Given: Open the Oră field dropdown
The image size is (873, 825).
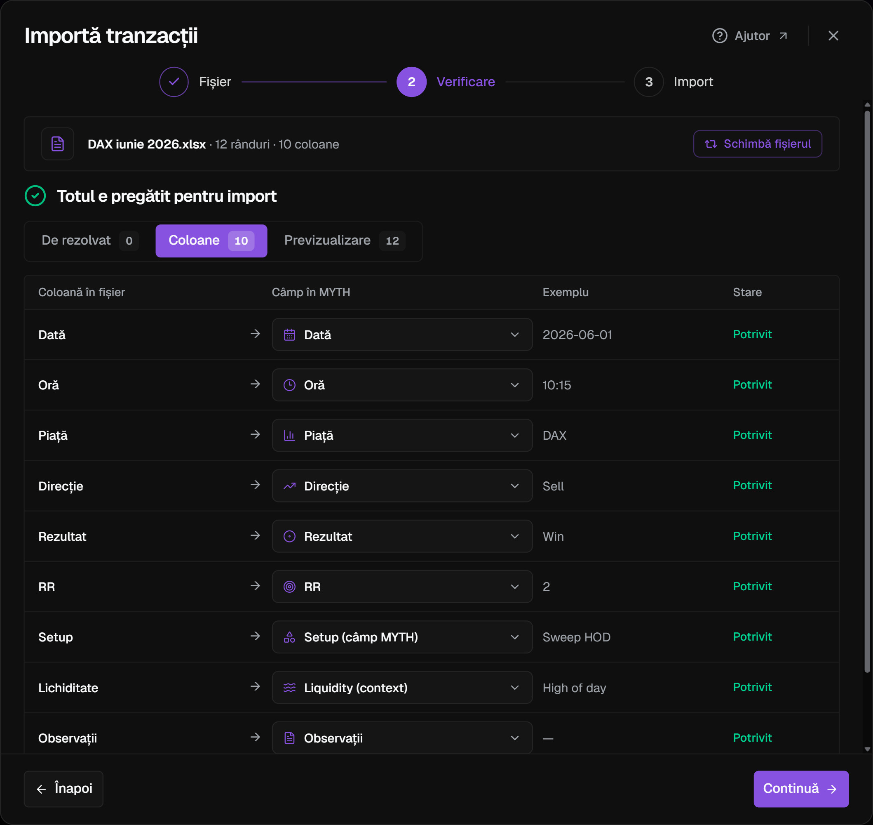Looking at the screenshot, I should 402,385.
